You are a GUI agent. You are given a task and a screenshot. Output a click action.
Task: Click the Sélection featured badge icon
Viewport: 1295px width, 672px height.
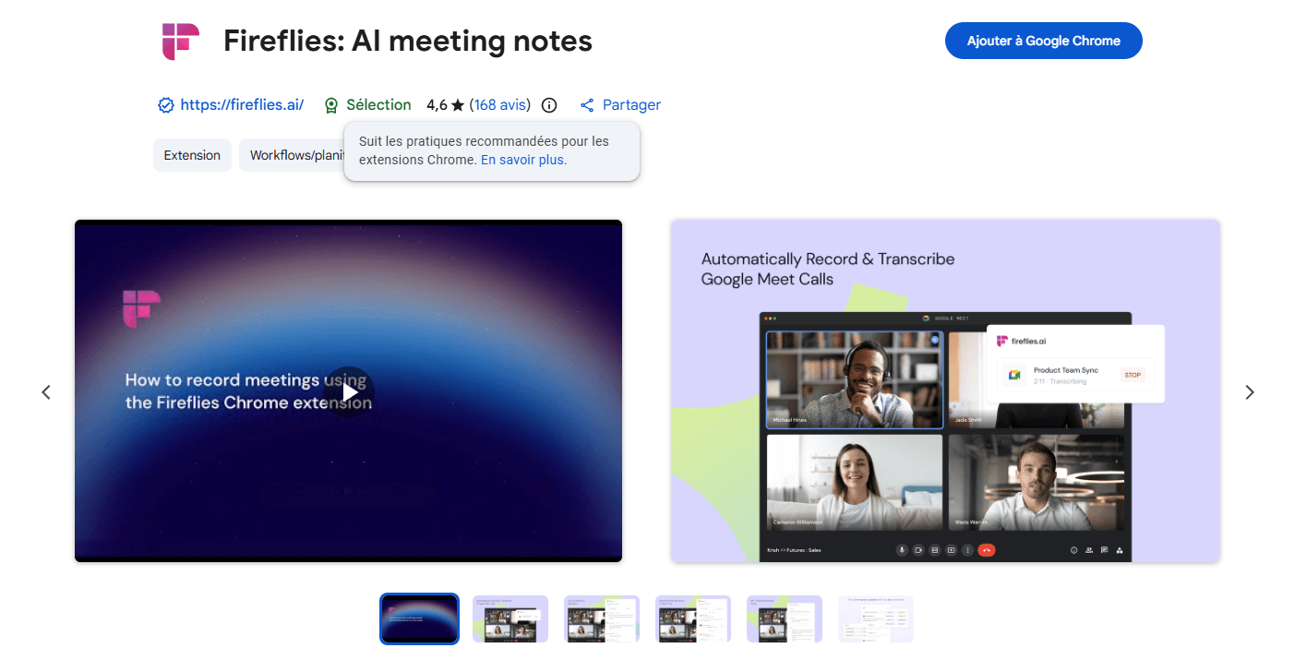pyautogui.click(x=331, y=104)
